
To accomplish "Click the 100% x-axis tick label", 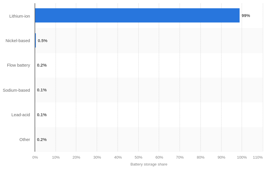I will pyautogui.click(x=242, y=157).
